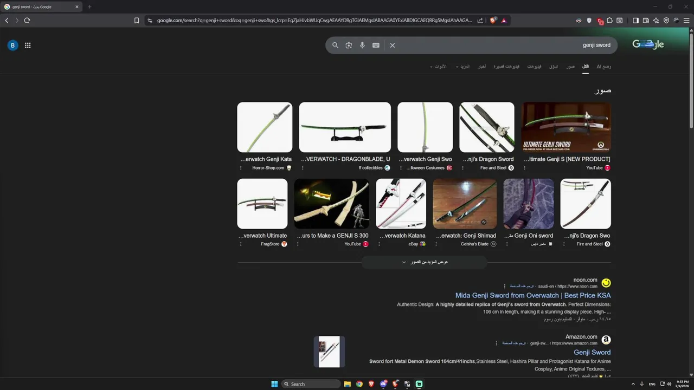Open eBay 'Overwatch Katana' image
The width and height of the screenshot is (694, 390).
point(401,204)
